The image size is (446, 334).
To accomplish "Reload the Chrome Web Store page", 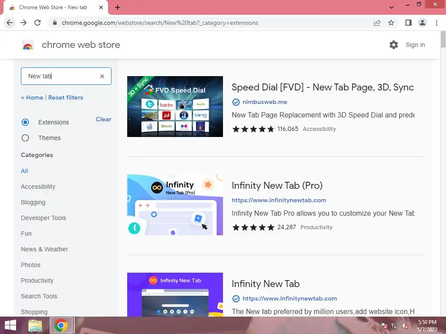I will point(37,23).
